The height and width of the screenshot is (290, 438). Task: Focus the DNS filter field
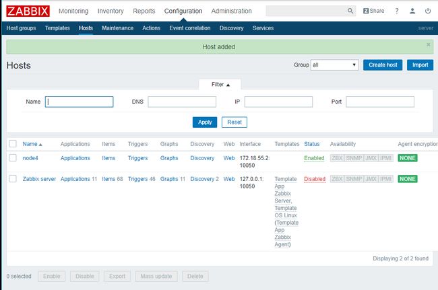(182, 102)
